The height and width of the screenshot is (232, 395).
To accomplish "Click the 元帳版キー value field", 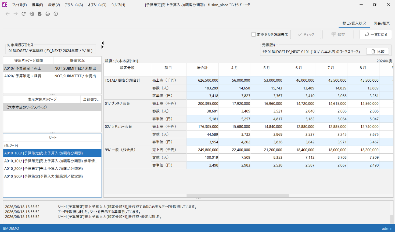I will pos(311,52).
